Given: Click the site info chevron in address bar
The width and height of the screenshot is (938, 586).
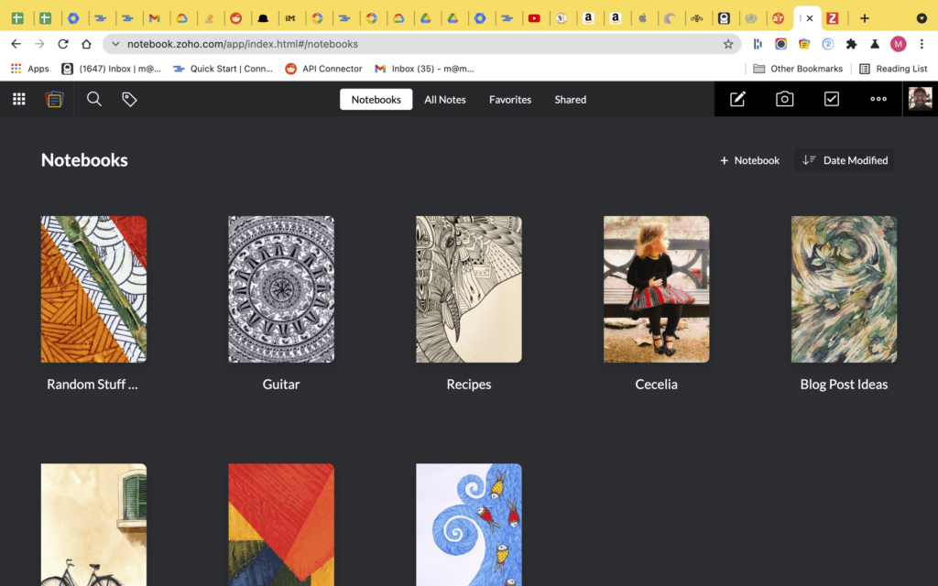Looking at the screenshot, I should point(115,44).
